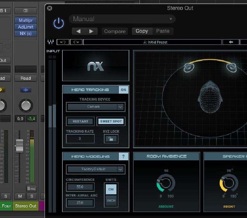Click the Waves redo arrow
The width and height of the screenshot is (247, 218).
tap(76, 42)
